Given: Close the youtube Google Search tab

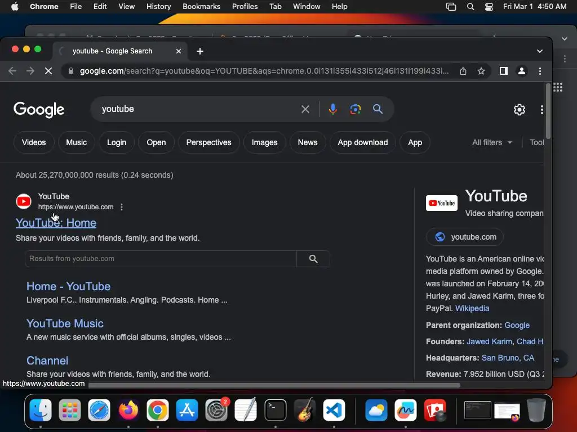Looking at the screenshot, I should coord(179,51).
